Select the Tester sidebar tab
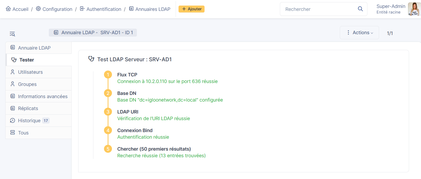The image size is (421, 179). [x=38, y=60]
